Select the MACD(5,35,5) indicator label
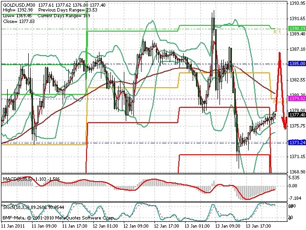Screen dimensions: 306x230 point(17,179)
